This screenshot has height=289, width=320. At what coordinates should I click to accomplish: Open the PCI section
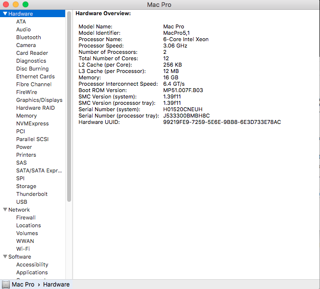(x=21, y=131)
